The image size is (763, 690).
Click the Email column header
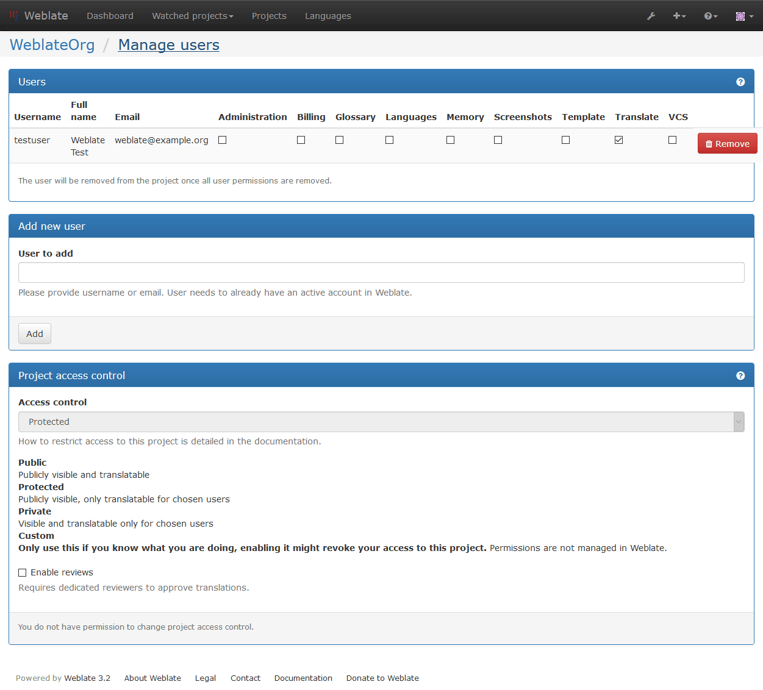point(127,117)
